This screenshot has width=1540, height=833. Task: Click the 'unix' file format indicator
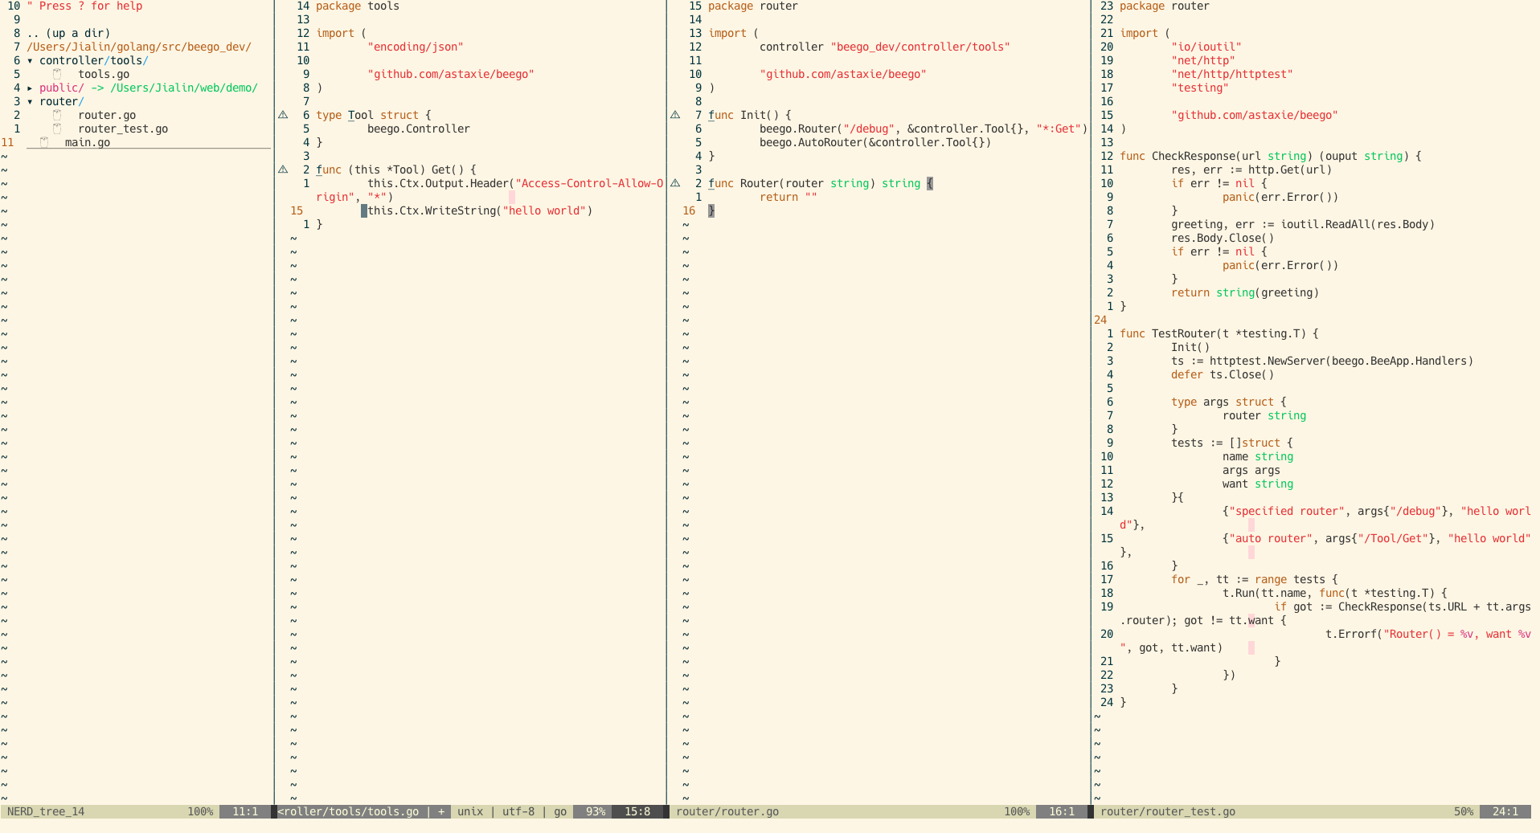click(470, 811)
